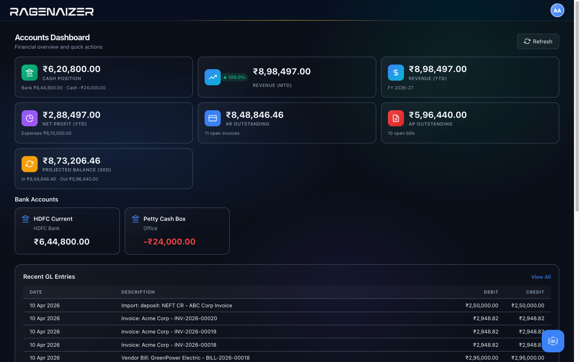The height and width of the screenshot is (362, 580).
Task: Click the Refresh button
Action: tap(538, 41)
